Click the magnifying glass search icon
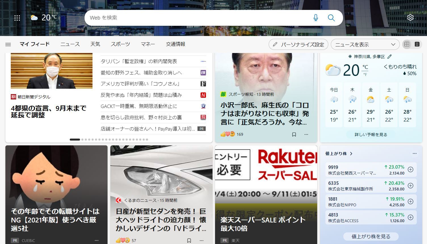Image resolution: width=427 pixels, height=244 pixels. point(331,18)
